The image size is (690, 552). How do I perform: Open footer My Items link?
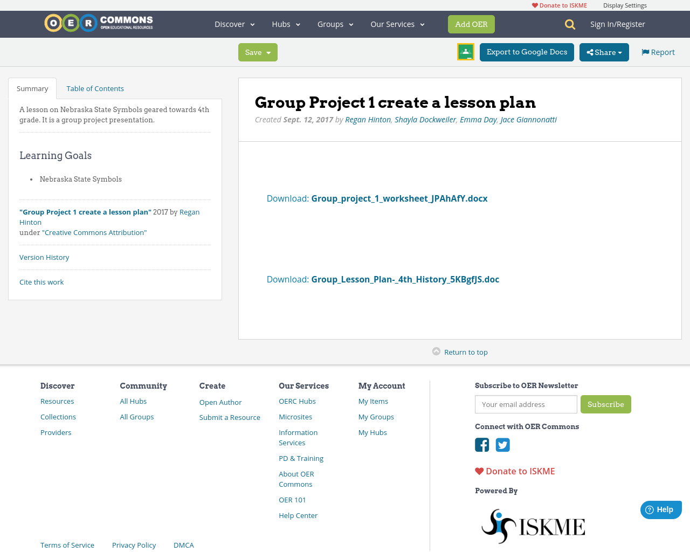click(373, 401)
